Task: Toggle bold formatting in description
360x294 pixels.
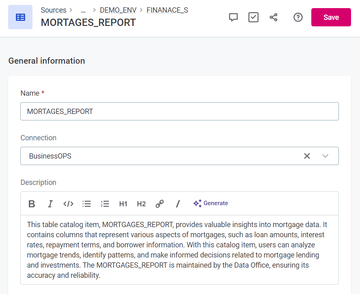Action: (32, 204)
